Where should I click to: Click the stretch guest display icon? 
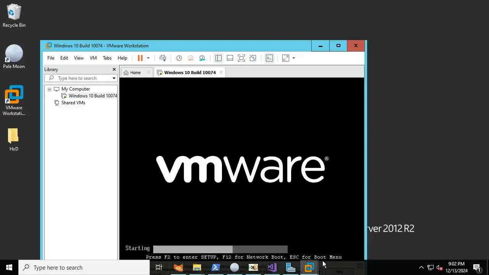[x=286, y=58]
